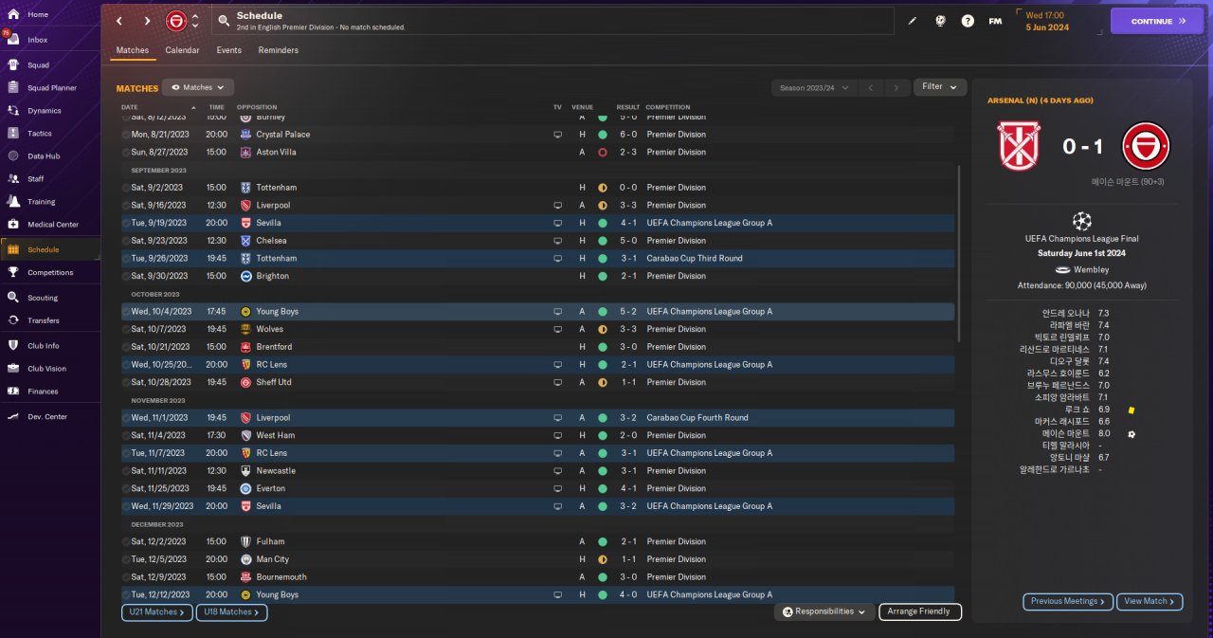Navigate forward with right arrow
1213x638 pixels.
(x=147, y=21)
